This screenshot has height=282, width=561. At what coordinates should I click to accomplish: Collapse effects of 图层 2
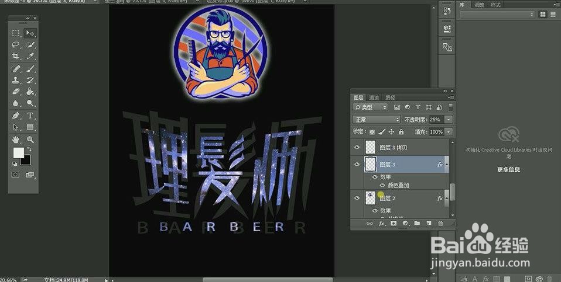pyautogui.click(x=446, y=198)
